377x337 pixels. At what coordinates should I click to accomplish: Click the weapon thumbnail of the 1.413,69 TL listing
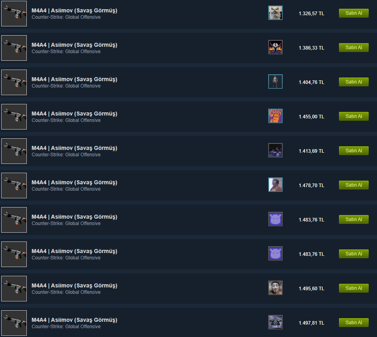(x=14, y=151)
